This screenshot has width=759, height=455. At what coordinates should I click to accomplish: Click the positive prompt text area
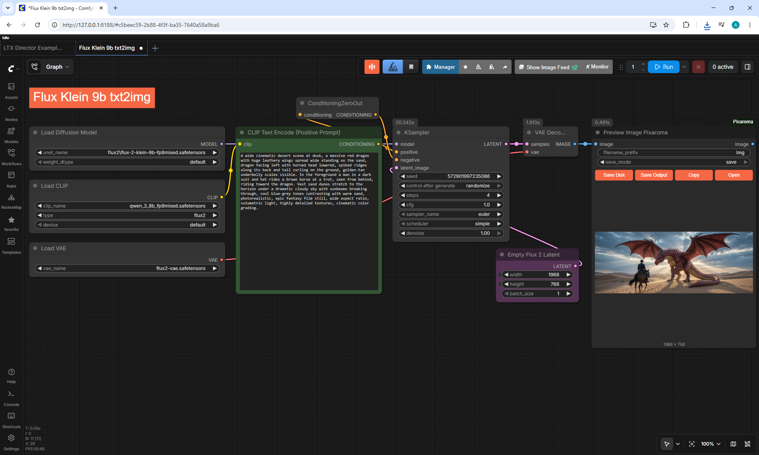pyautogui.click(x=309, y=221)
